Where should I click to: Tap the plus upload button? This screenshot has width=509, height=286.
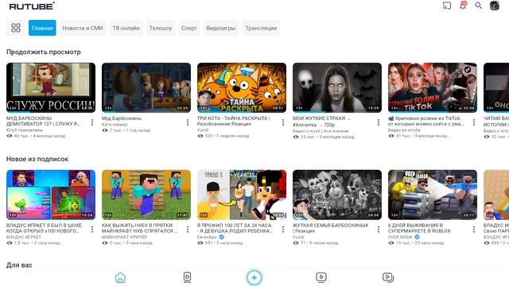(x=254, y=277)
